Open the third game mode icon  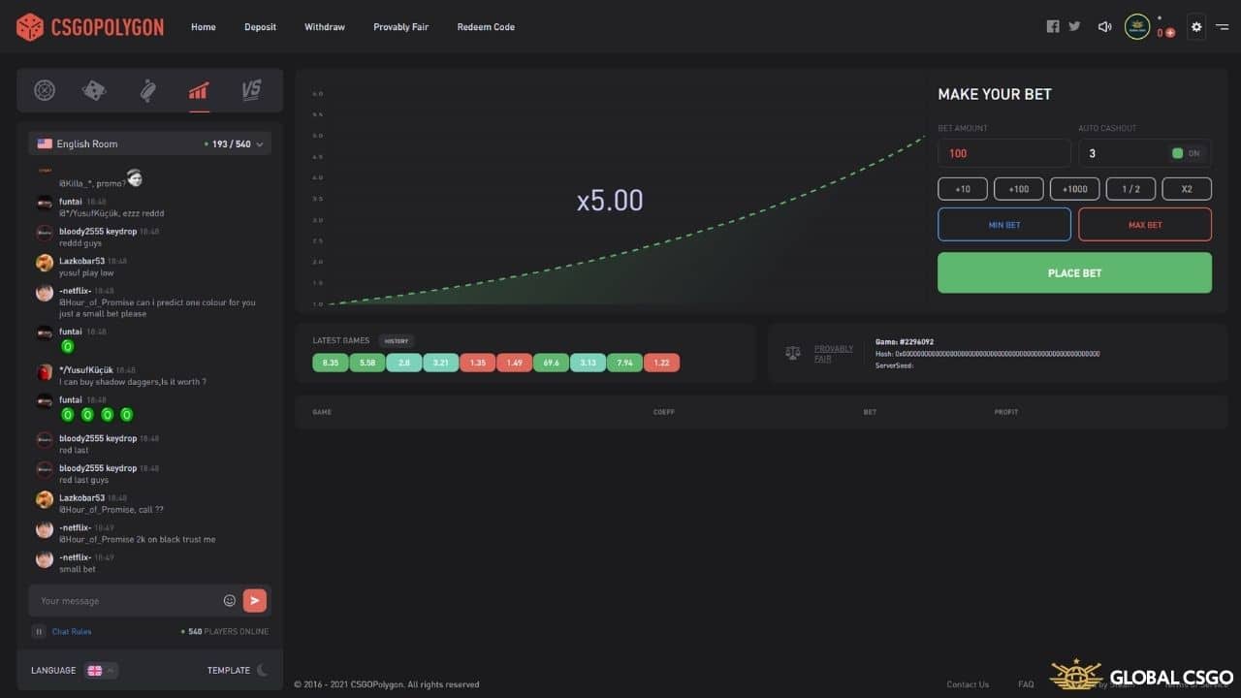pyautogui.click(x=147, y=90)
